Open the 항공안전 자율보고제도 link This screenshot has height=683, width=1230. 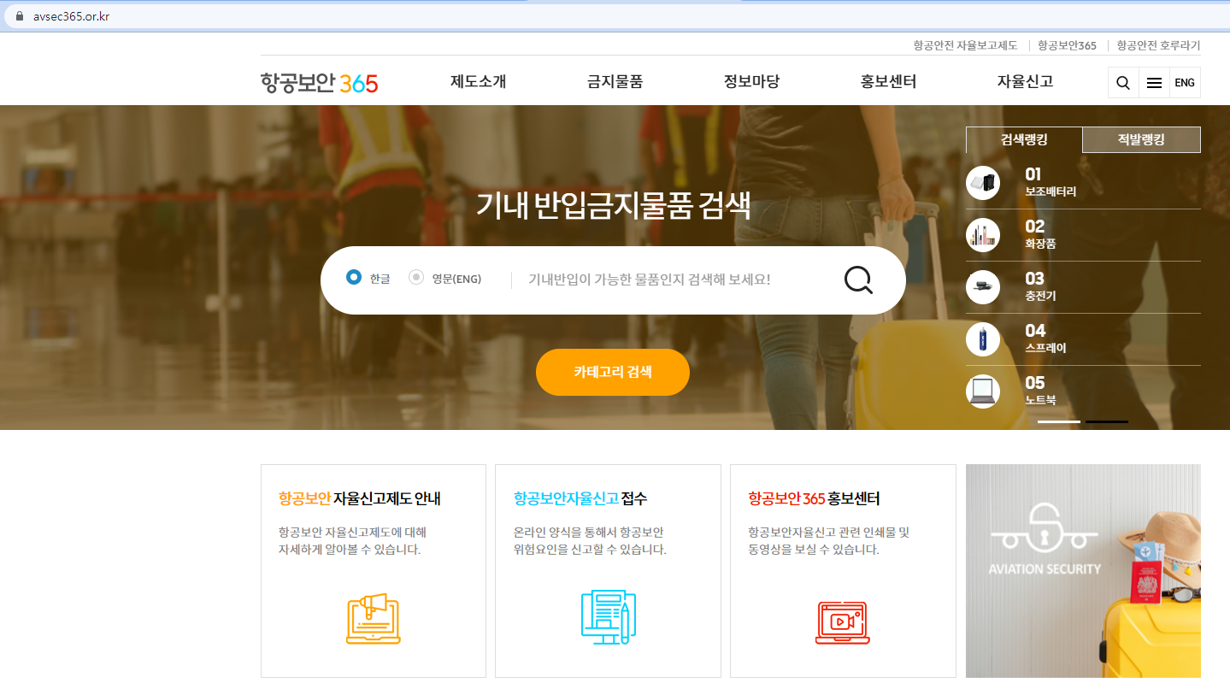click(x=965, y=45)
